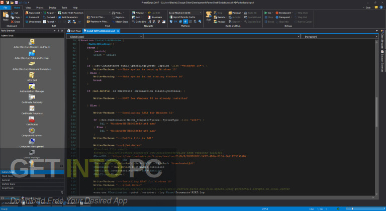
Task: Open Active Directory Users and Computers tool
Action: 32,65
